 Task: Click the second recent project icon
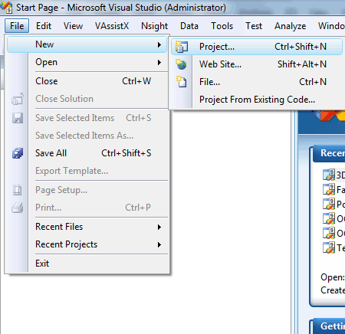coord(329,189)
